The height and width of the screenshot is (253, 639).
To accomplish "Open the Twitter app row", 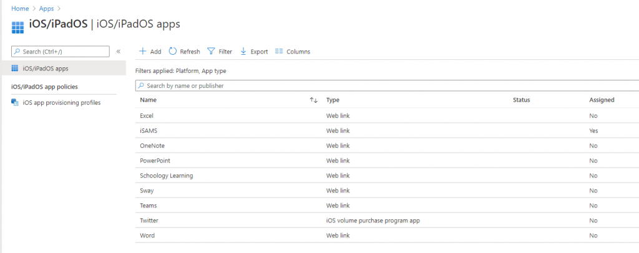I will (x=150, y=221).
